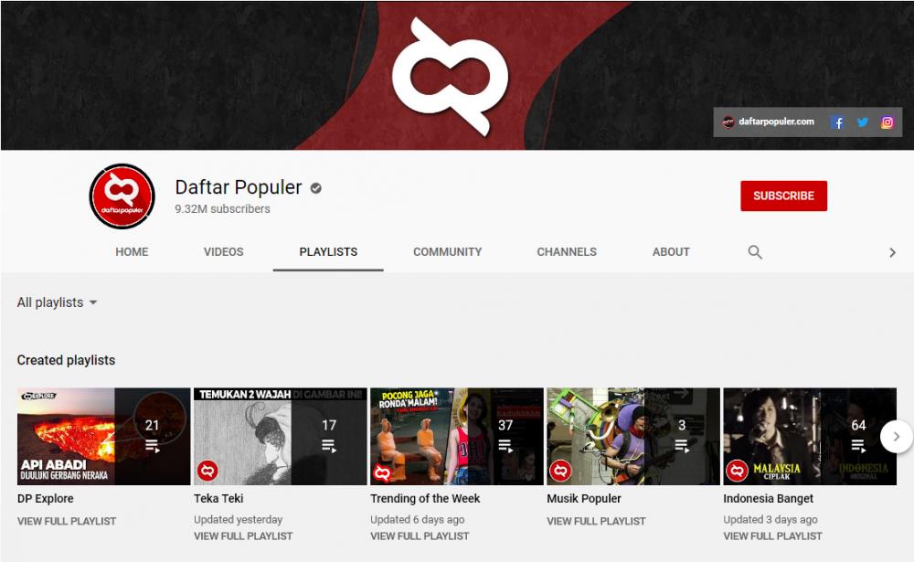Click playlist queue icon showing 3 videos
This screenshot has width=914, height=562.
pyautogui.click(x=682, y=447)
